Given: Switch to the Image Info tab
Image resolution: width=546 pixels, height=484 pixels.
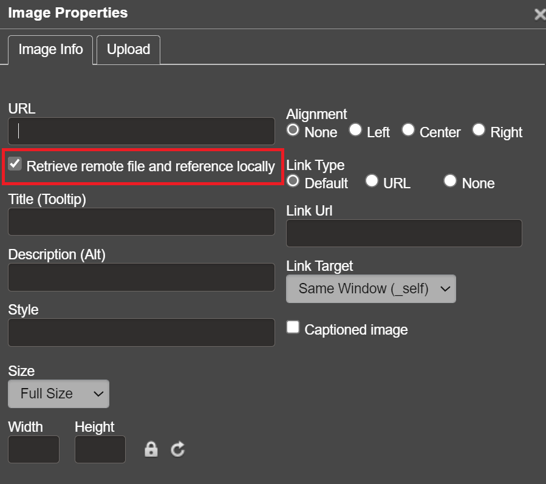Looking at the screenshot, I should pos(50,50).
